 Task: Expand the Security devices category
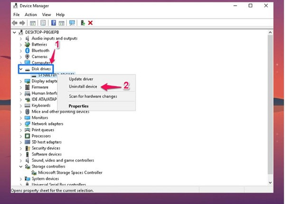coord(21,148)
